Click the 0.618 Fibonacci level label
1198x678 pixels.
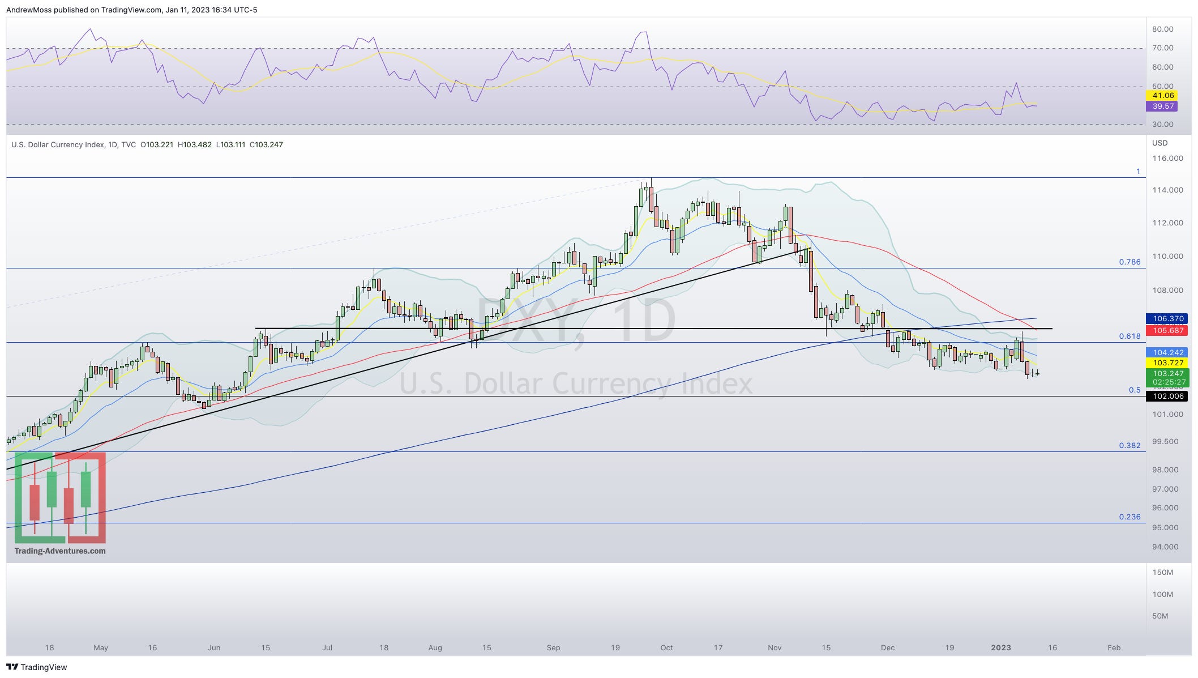pyautogui.click(x=1129, y=336)
